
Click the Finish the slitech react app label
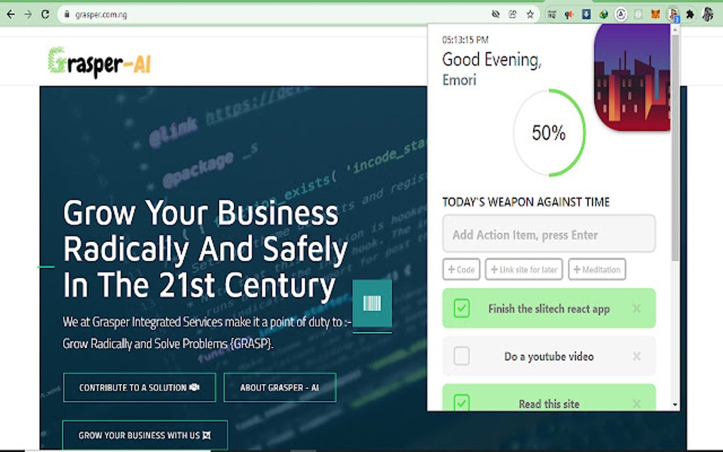pos(549,309)
